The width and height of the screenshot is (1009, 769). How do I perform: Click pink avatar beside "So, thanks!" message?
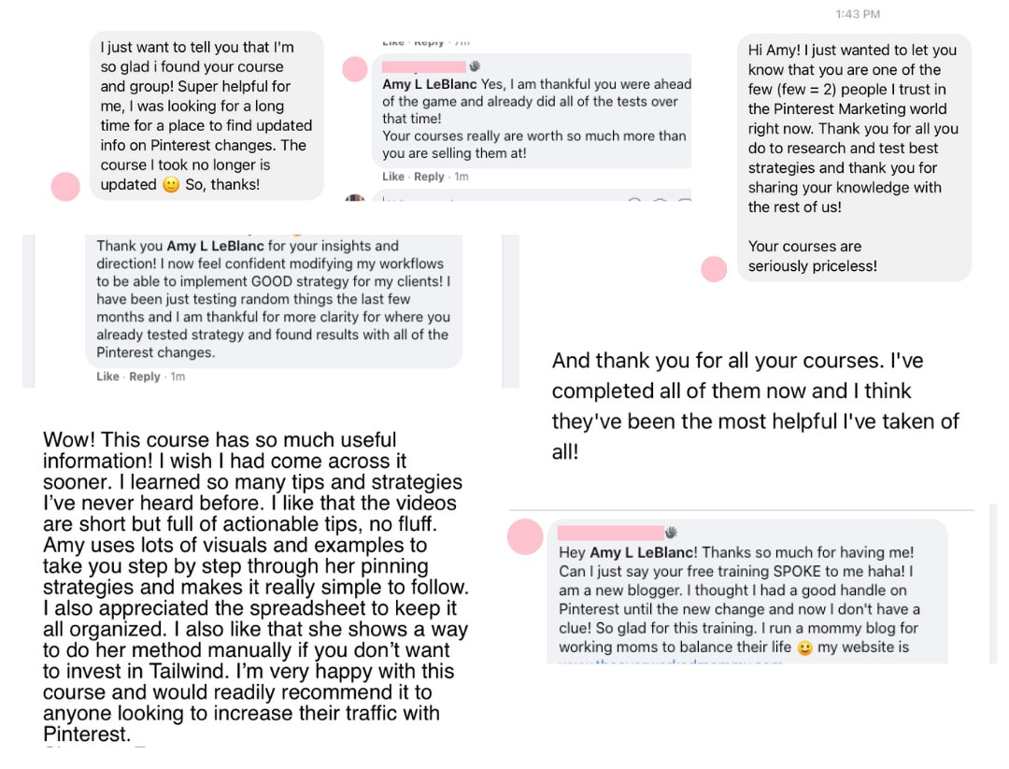[x=65, y=187]
